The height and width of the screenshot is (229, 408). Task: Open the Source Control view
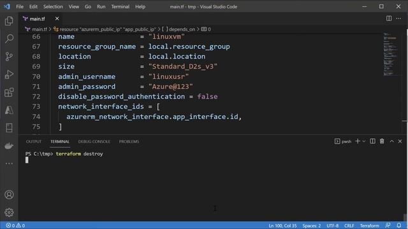9,57
